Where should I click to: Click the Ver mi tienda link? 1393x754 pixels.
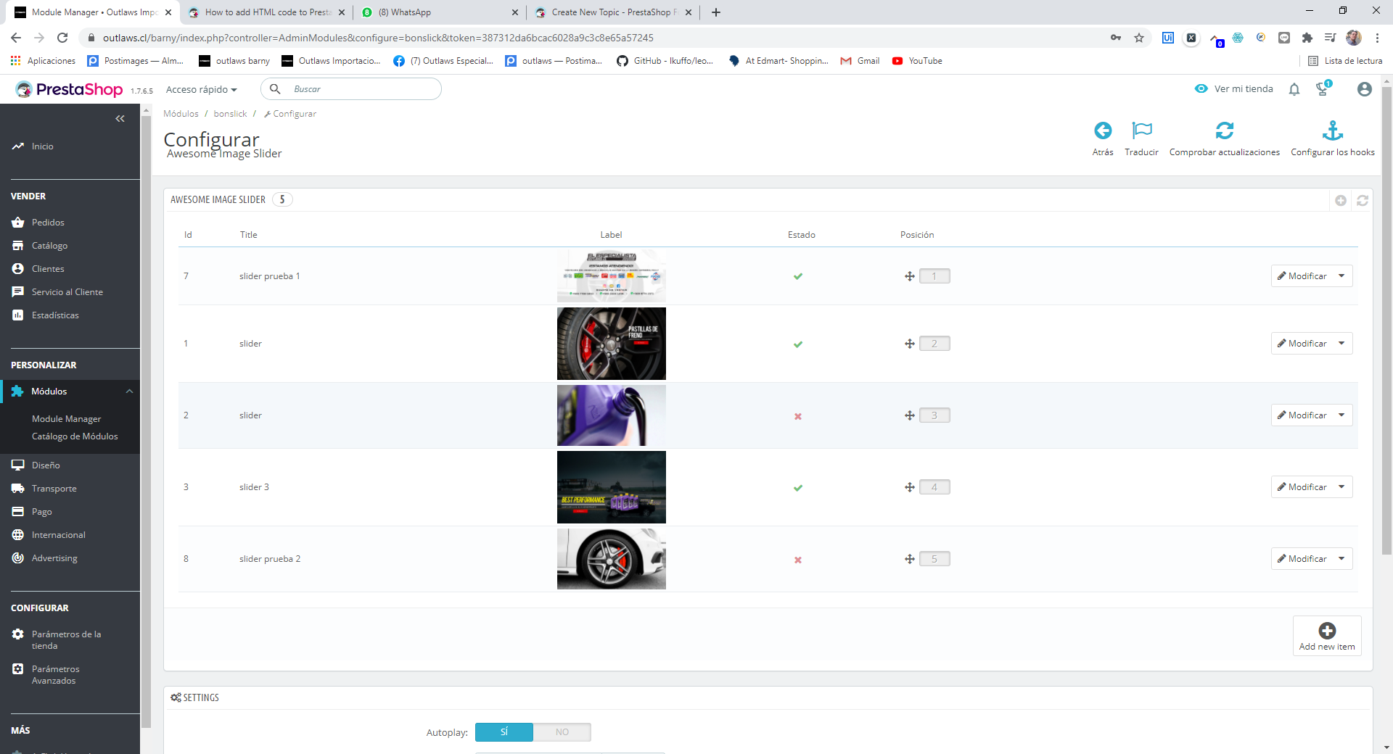(x=1234, y=88)
